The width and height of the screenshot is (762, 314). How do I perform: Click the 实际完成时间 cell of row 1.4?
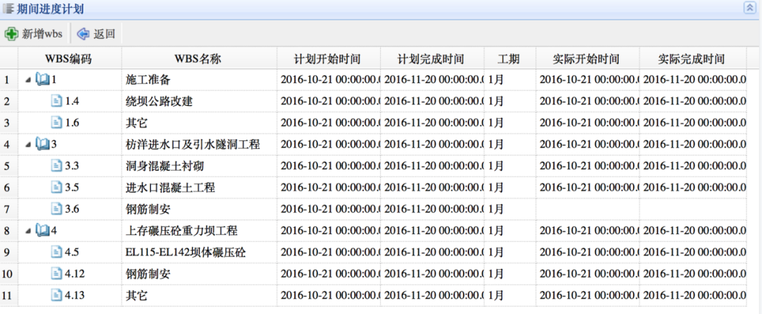693,101
